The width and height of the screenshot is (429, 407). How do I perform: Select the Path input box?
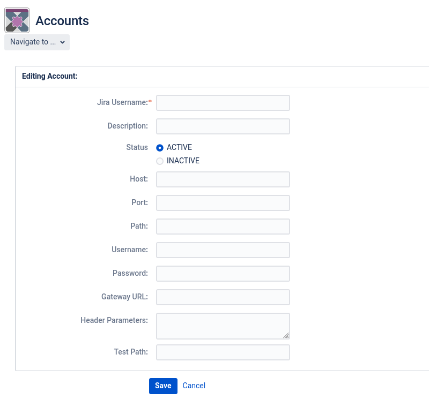(x=223, y=226)
